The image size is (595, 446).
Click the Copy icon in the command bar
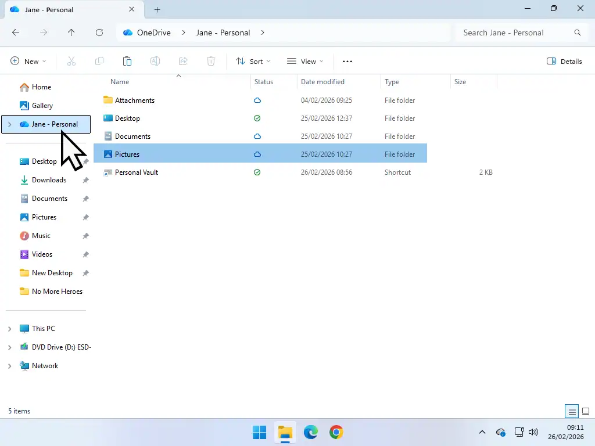[x=99, y=61]
